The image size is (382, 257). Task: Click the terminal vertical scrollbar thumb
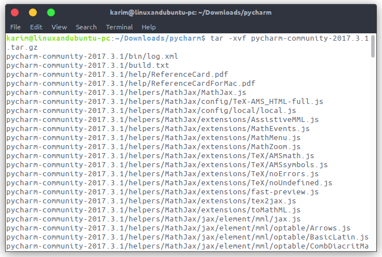[x=373, y=46]
